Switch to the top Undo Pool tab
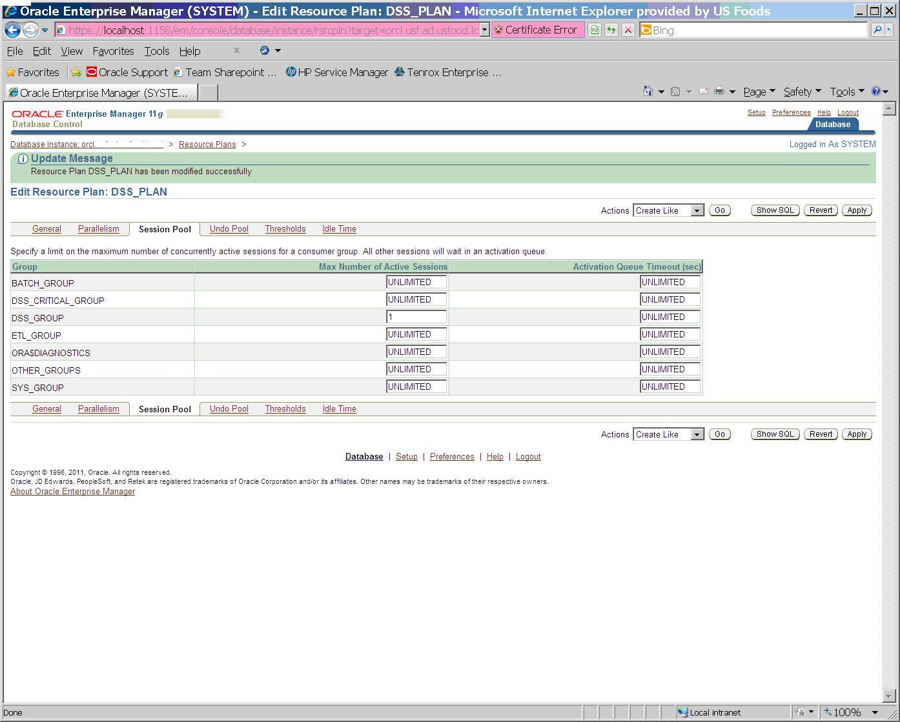The image size is (900, 722). point(229,229)
